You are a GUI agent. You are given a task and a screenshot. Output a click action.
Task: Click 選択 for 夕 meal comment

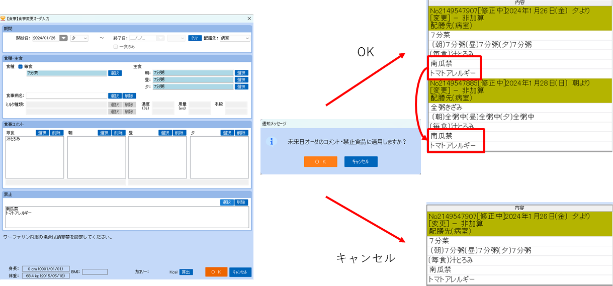[227, 133]
